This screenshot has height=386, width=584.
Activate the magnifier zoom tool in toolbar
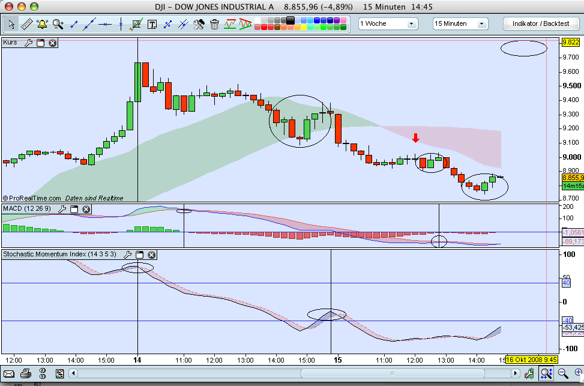click(x=58, y=25)
